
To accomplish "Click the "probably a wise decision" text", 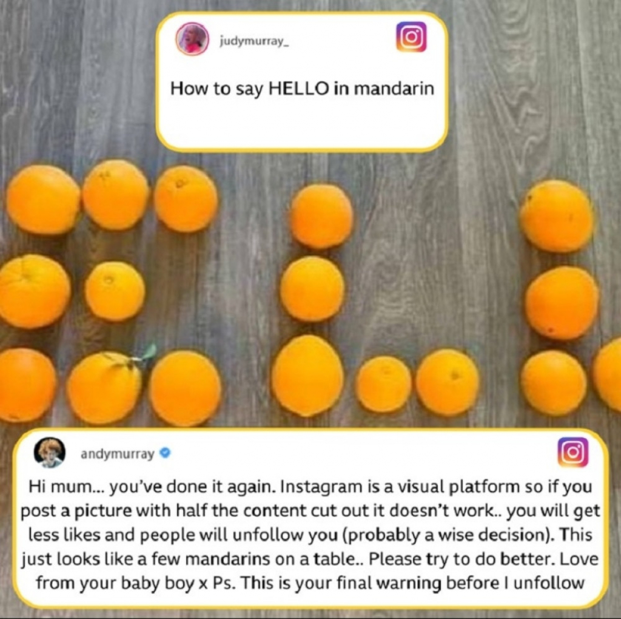I will pos(446,535).
